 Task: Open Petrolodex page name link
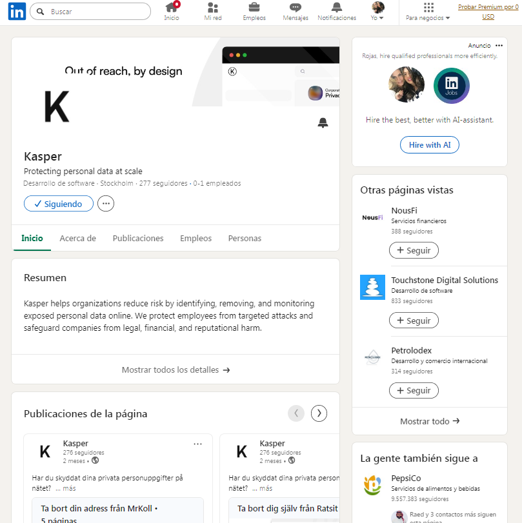tap(411, 350)
